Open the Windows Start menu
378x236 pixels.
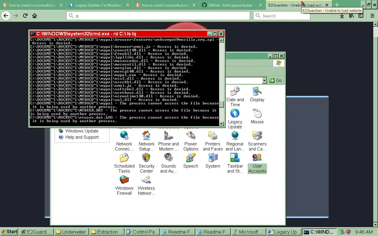click(9, 232)
